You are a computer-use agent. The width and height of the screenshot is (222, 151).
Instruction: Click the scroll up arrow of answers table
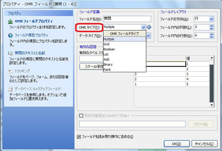(x=212, y=58)
